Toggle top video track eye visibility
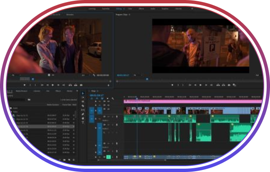Image resolution: width=270 pixels, height=172 pixels. (x=109, y=101)
